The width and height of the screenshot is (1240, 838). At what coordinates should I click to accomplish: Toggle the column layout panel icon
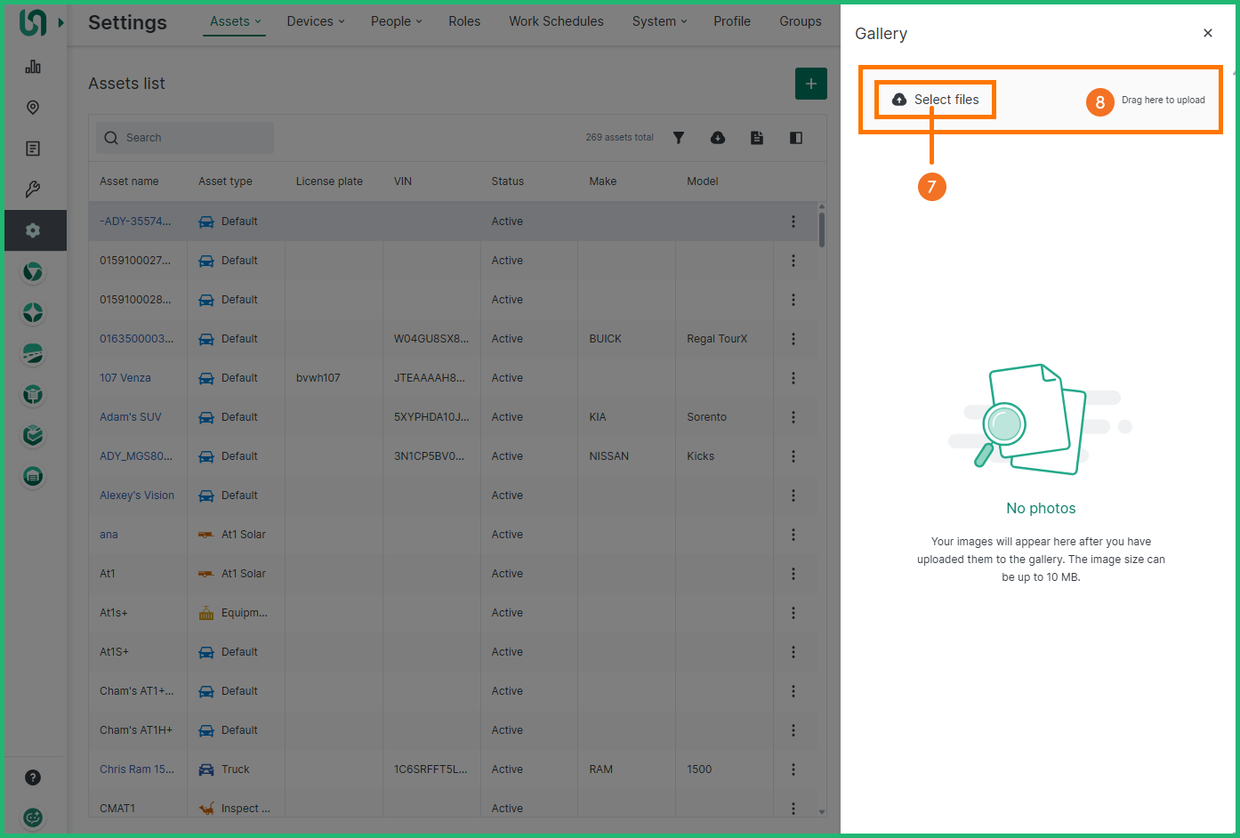point(796,138)
